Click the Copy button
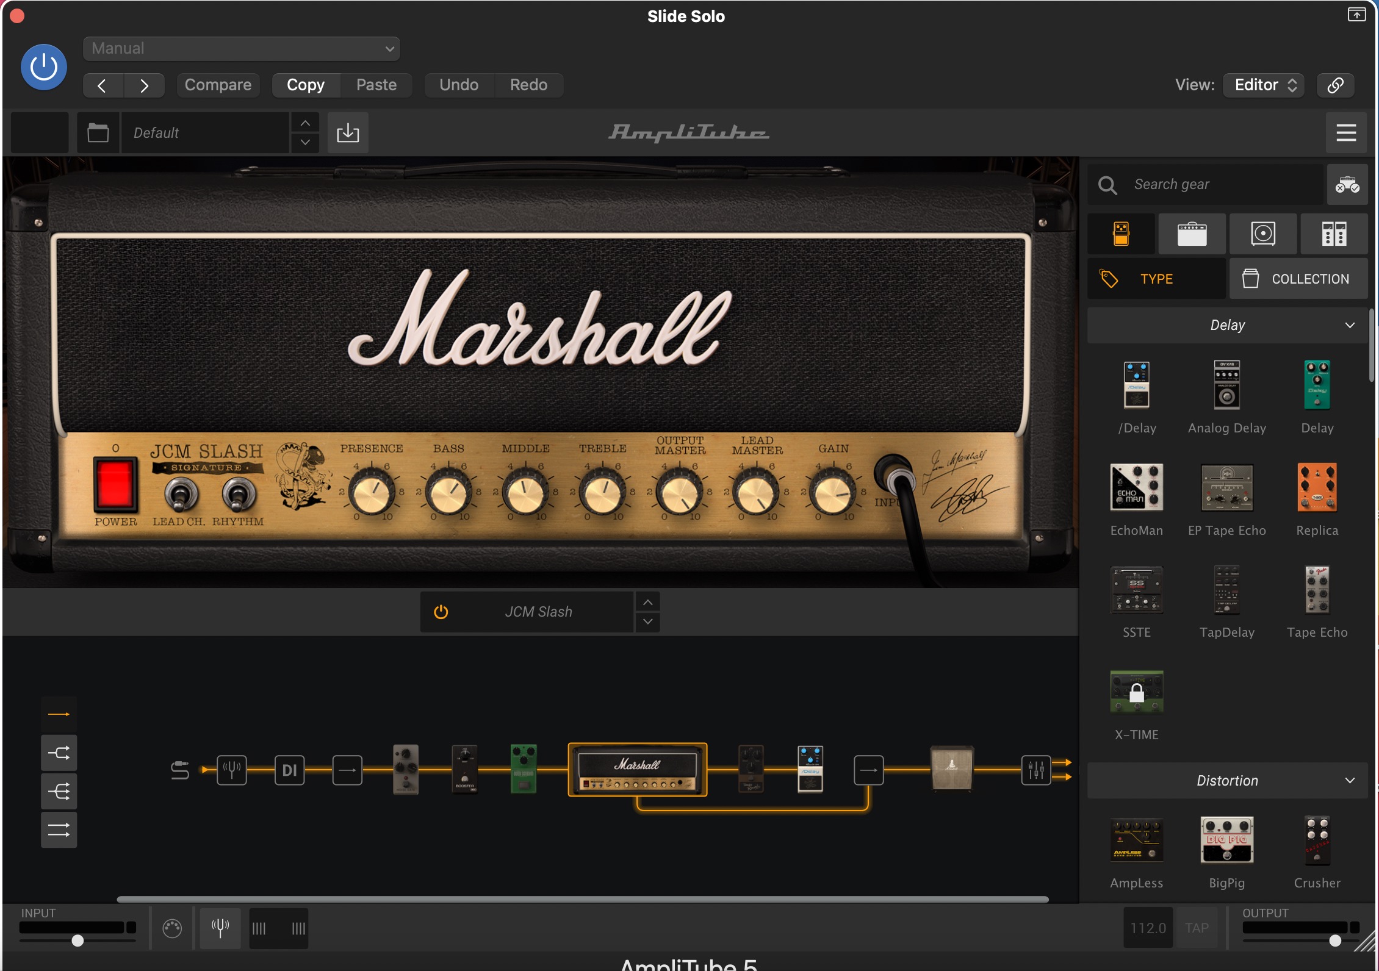 306,85
